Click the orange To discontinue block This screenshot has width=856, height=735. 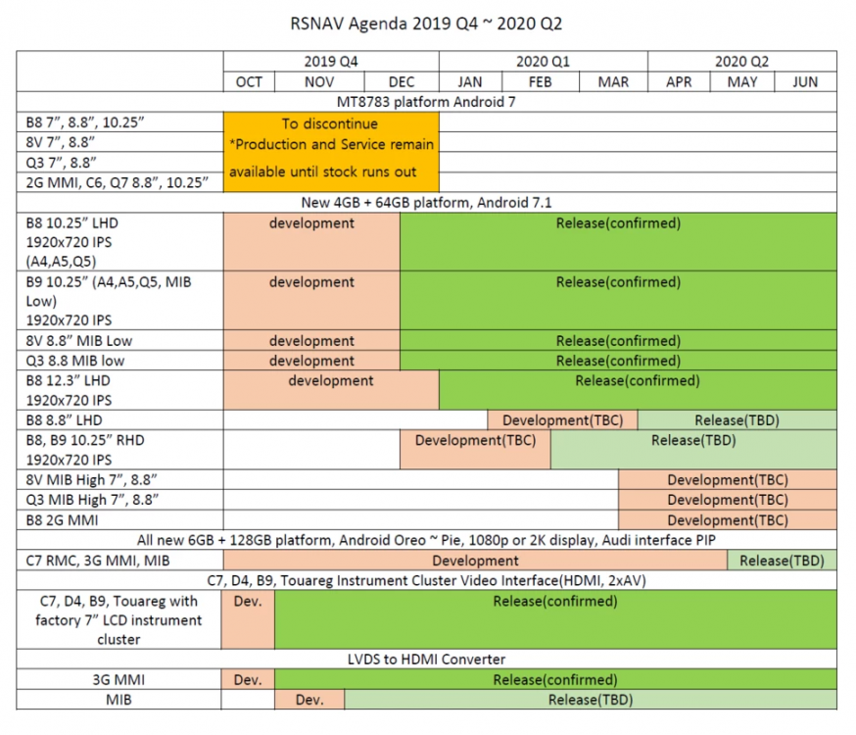(x=331, y=152)
